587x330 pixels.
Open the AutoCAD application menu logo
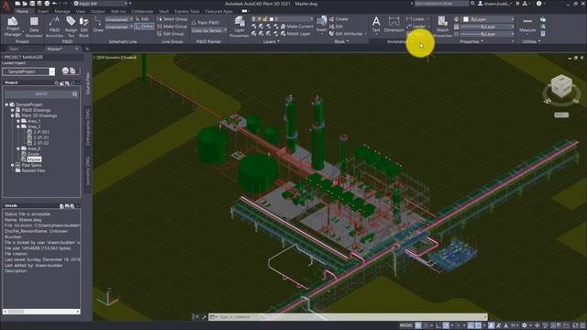[x=6, y=5]
